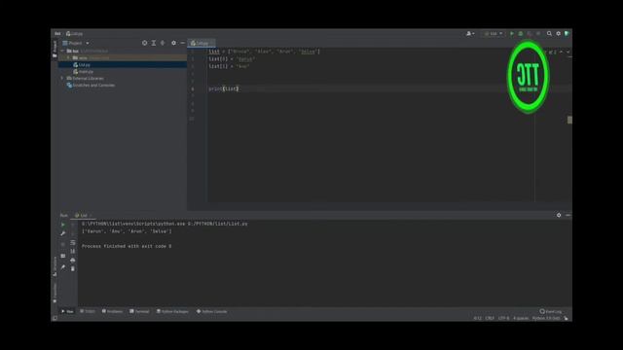Start debugging with the bug icon
Image resolution: width=623 pixels, height=350 pixels.
point(521,34)
